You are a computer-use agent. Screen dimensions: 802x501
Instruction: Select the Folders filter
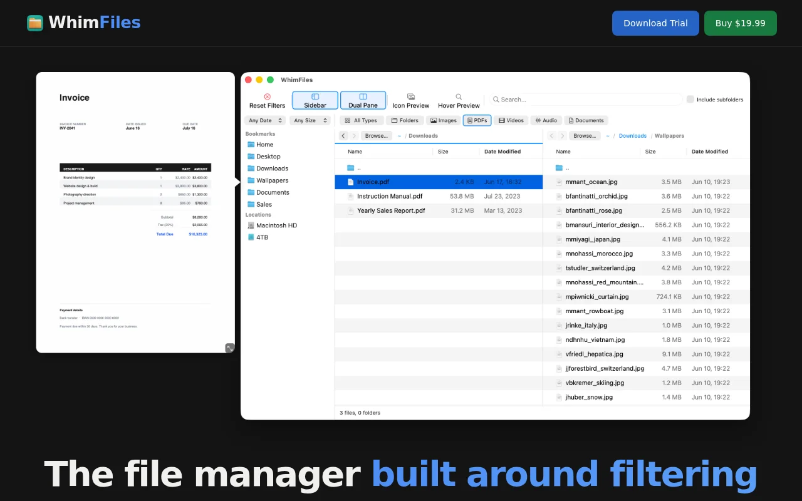tap(405, 120)
